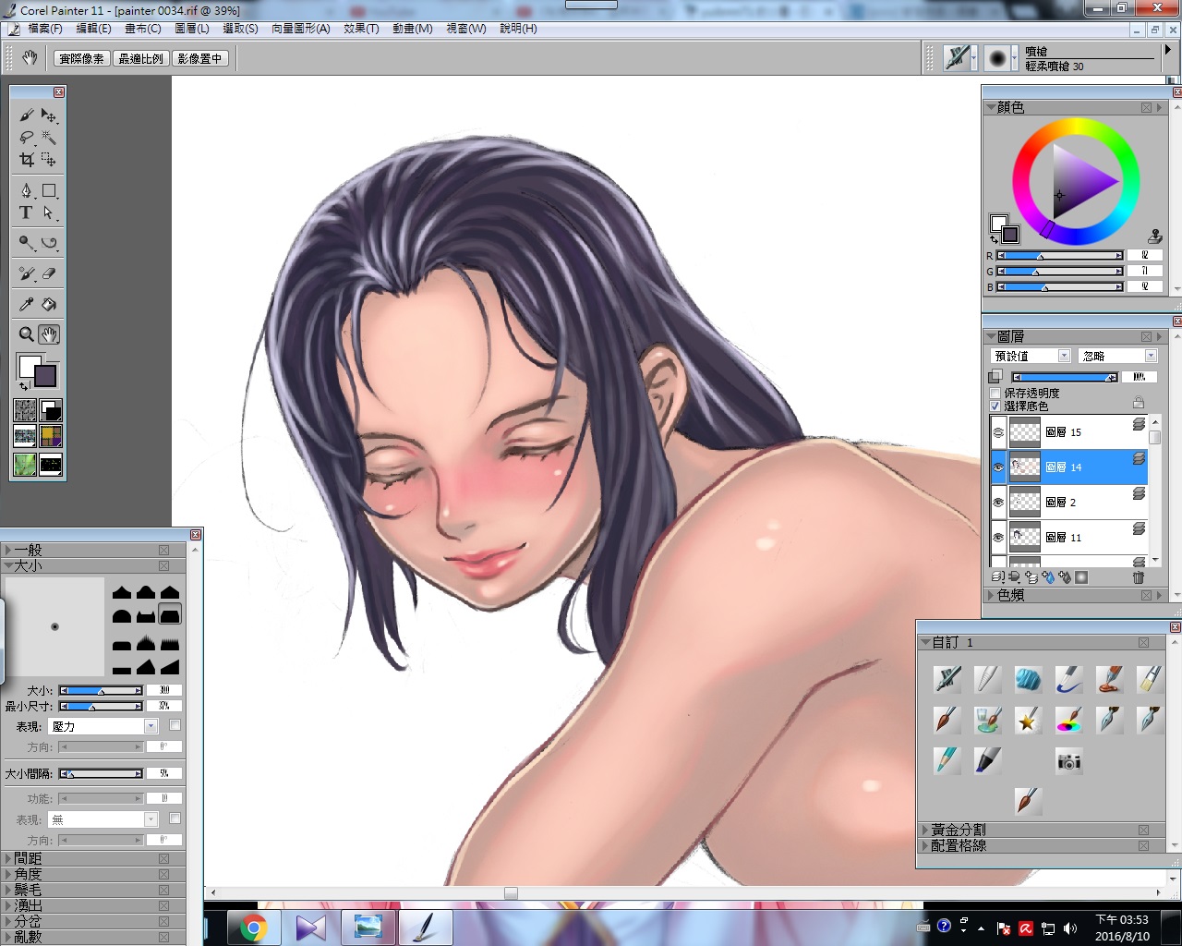Activate the Magnifier zoom tool
This screenshot has height=946, width=1182.
click(x=26, y=334)
